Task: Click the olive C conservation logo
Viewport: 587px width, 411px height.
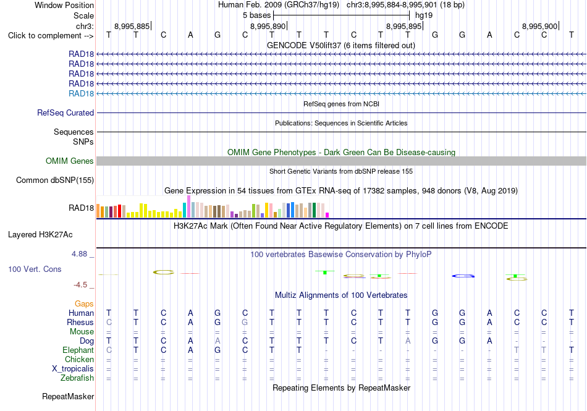Action: click(x=164, y=272)
